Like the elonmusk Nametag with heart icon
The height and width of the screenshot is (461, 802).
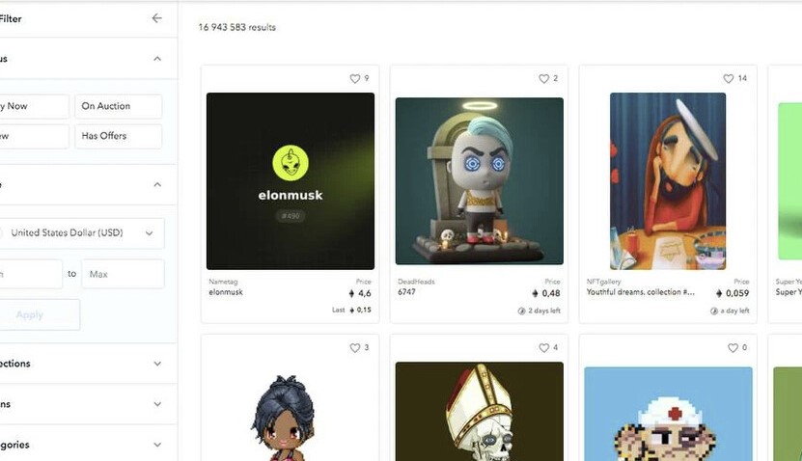[355, 79]
